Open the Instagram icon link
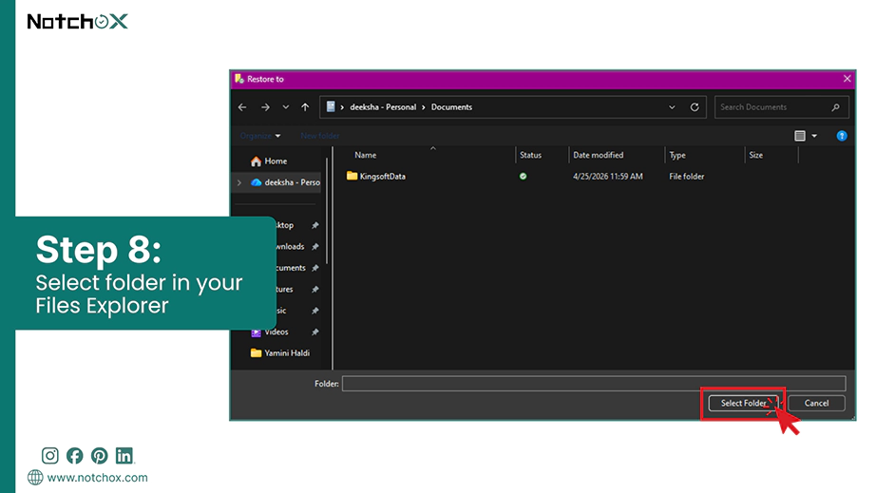This screenshot has height=493, width=876. point(49,456)
